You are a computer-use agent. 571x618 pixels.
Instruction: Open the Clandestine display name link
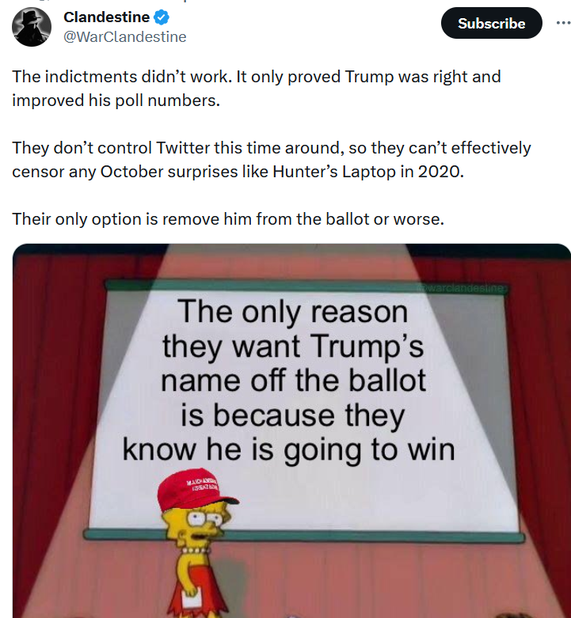tap(106, 17)
